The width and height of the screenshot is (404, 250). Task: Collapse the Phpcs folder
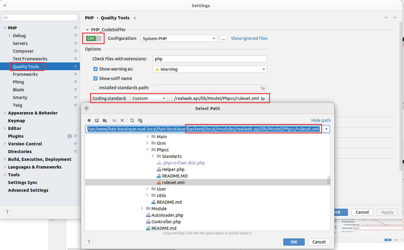coord(147,150)
